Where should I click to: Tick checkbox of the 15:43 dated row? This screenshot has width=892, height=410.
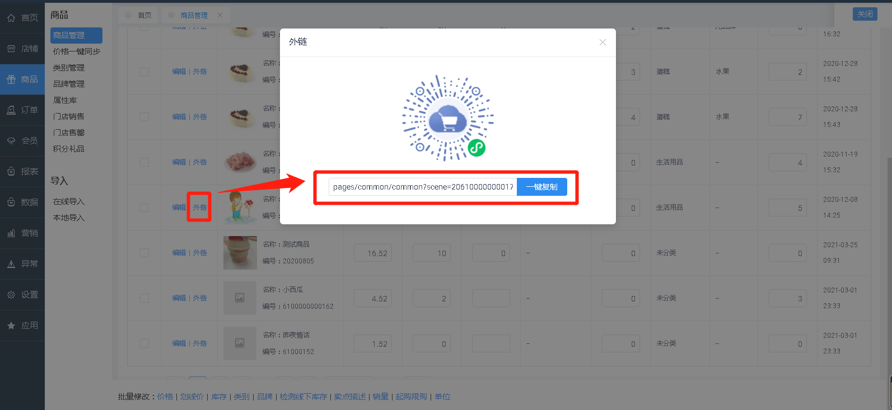coord(144,117)
